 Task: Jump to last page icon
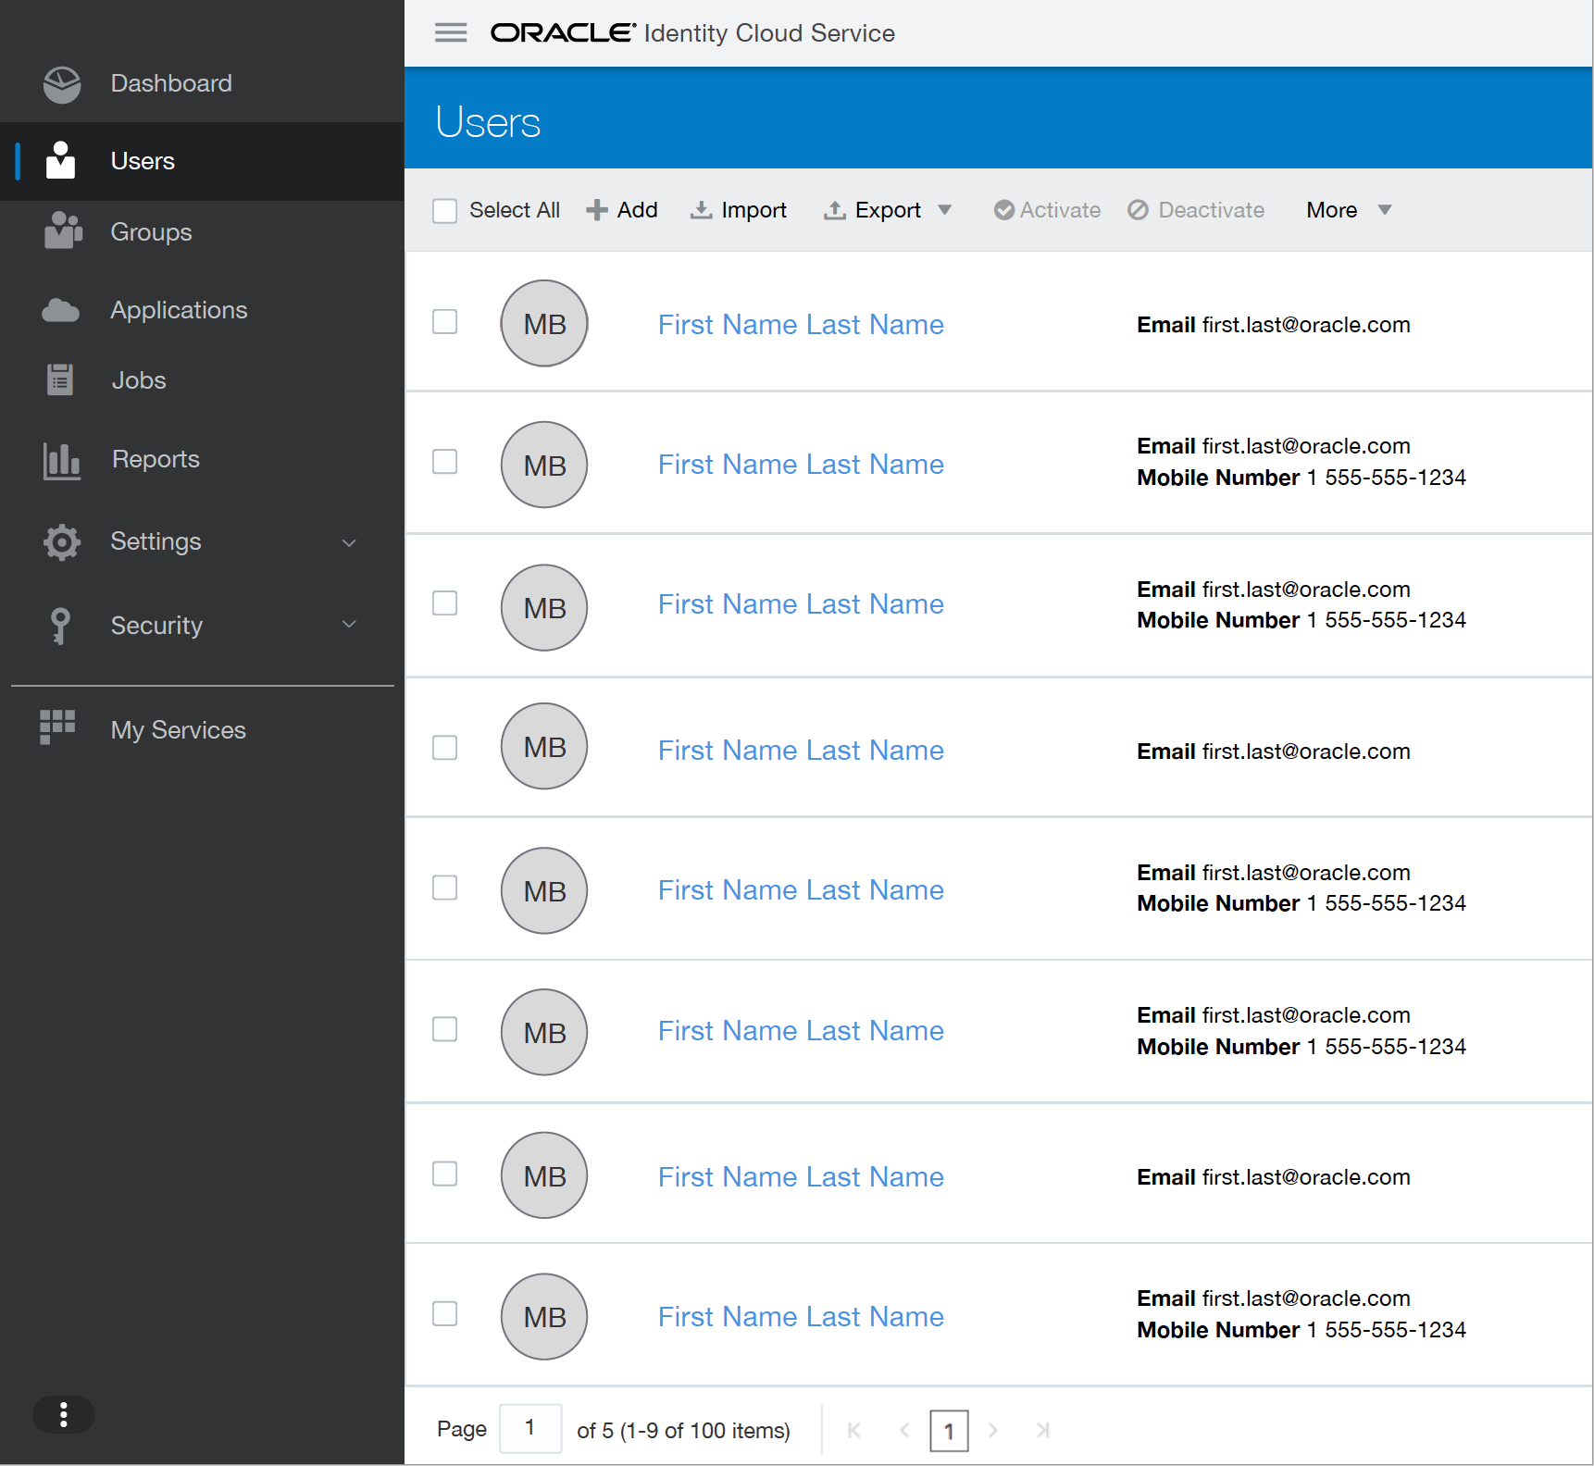click(x=1043, y=1430)
